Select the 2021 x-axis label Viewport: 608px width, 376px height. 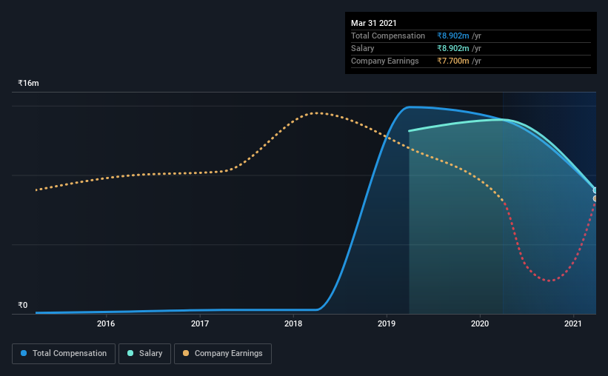(572, 323)
